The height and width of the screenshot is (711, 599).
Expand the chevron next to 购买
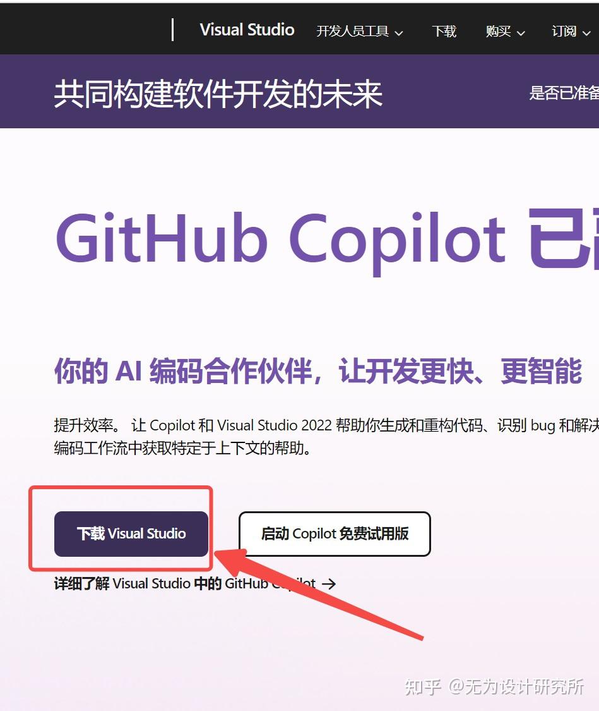pyautogui.click(x=521, y=33)
